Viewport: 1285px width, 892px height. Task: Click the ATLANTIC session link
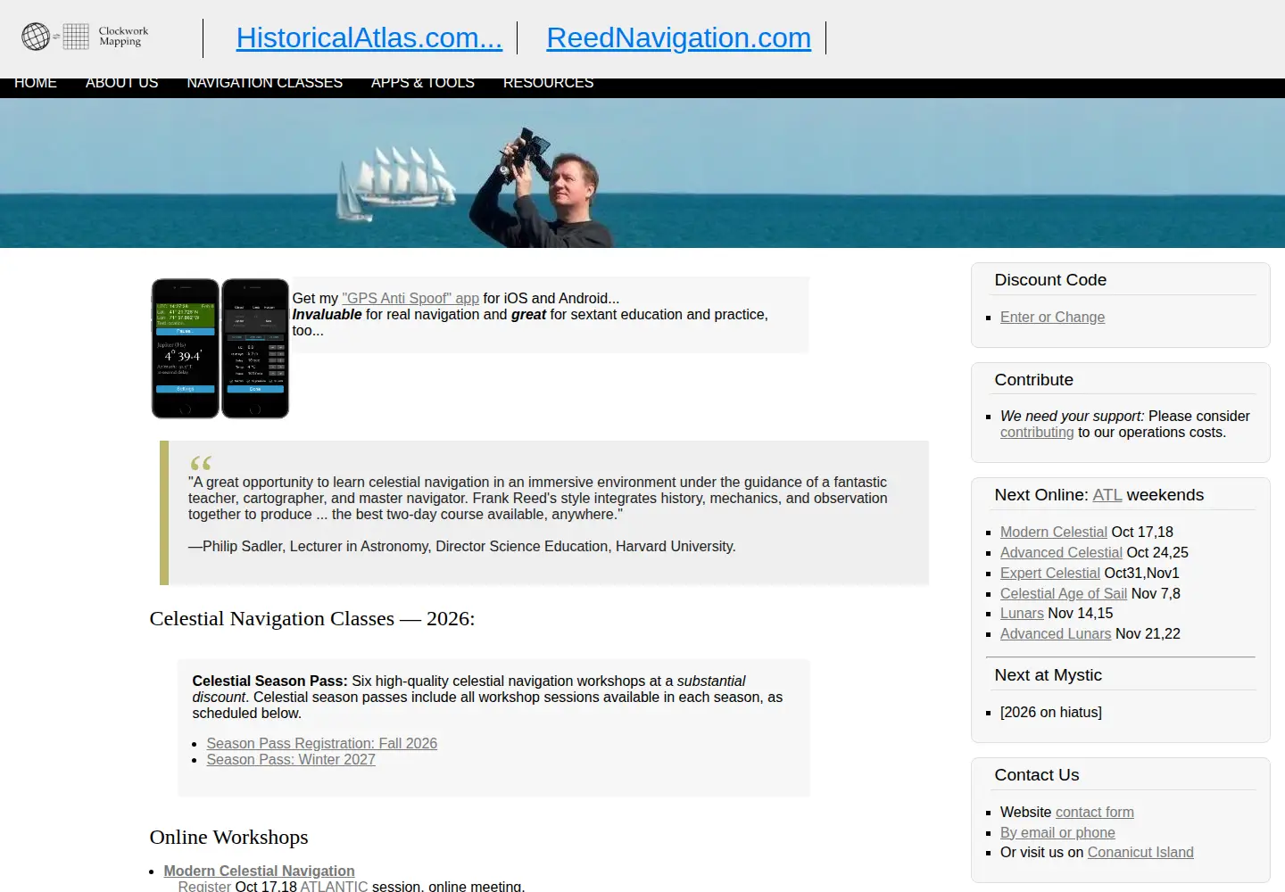point(334,886)
